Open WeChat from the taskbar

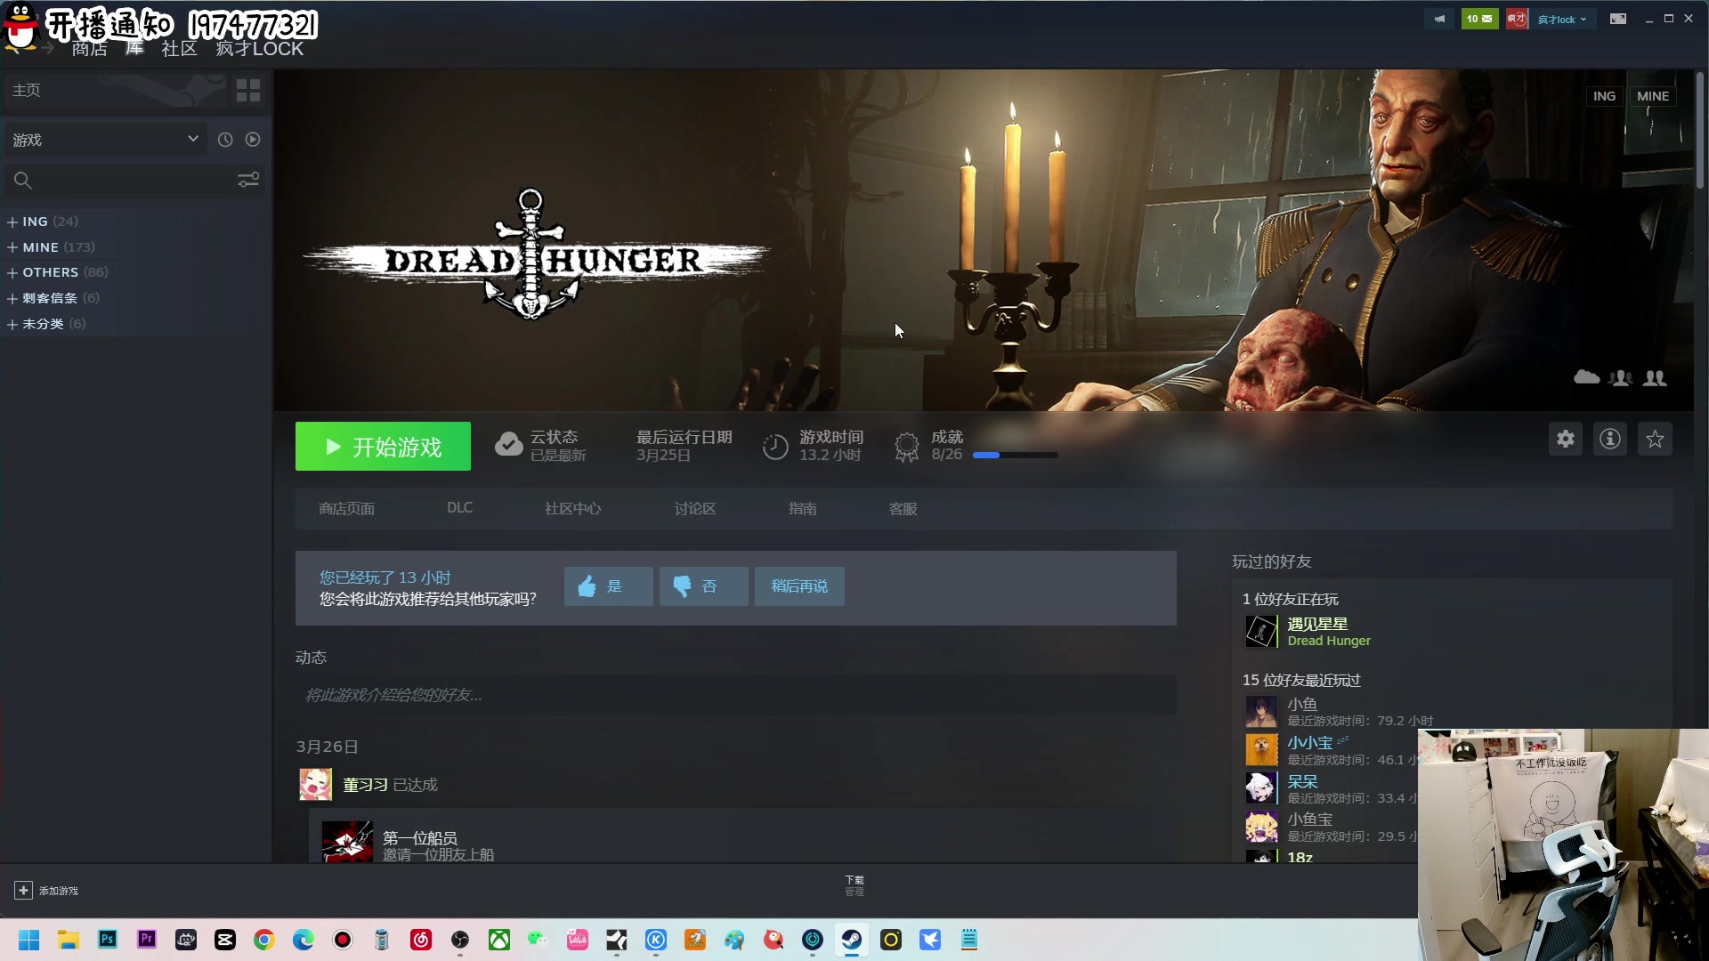click(x=539, y=940)
